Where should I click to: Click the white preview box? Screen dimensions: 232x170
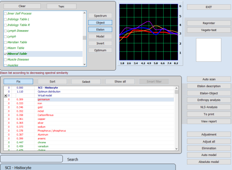pos(209,50)
